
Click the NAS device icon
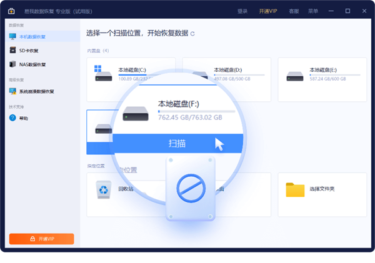[x=12, y=64]
